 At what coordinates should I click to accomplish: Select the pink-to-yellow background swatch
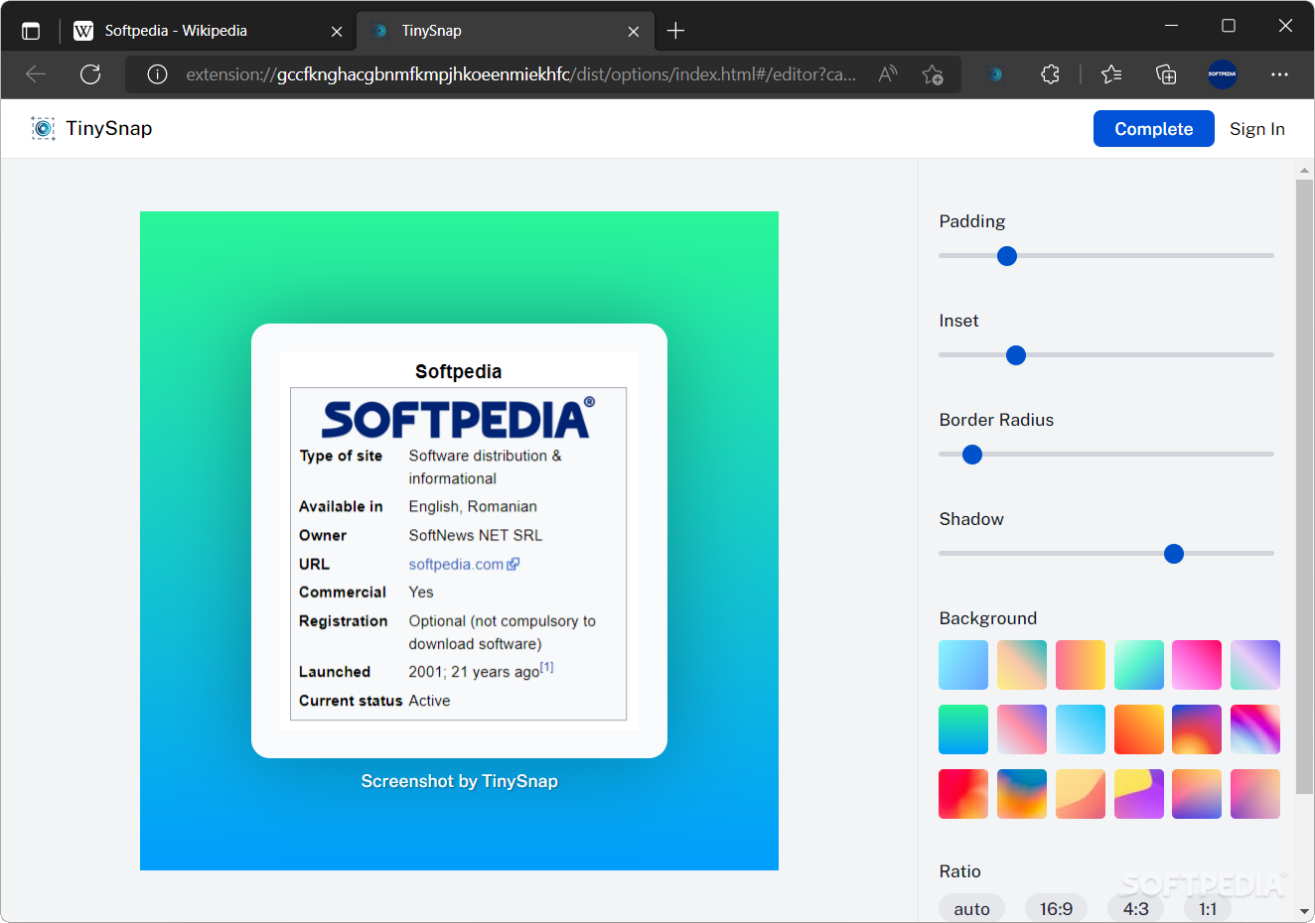1081,665
